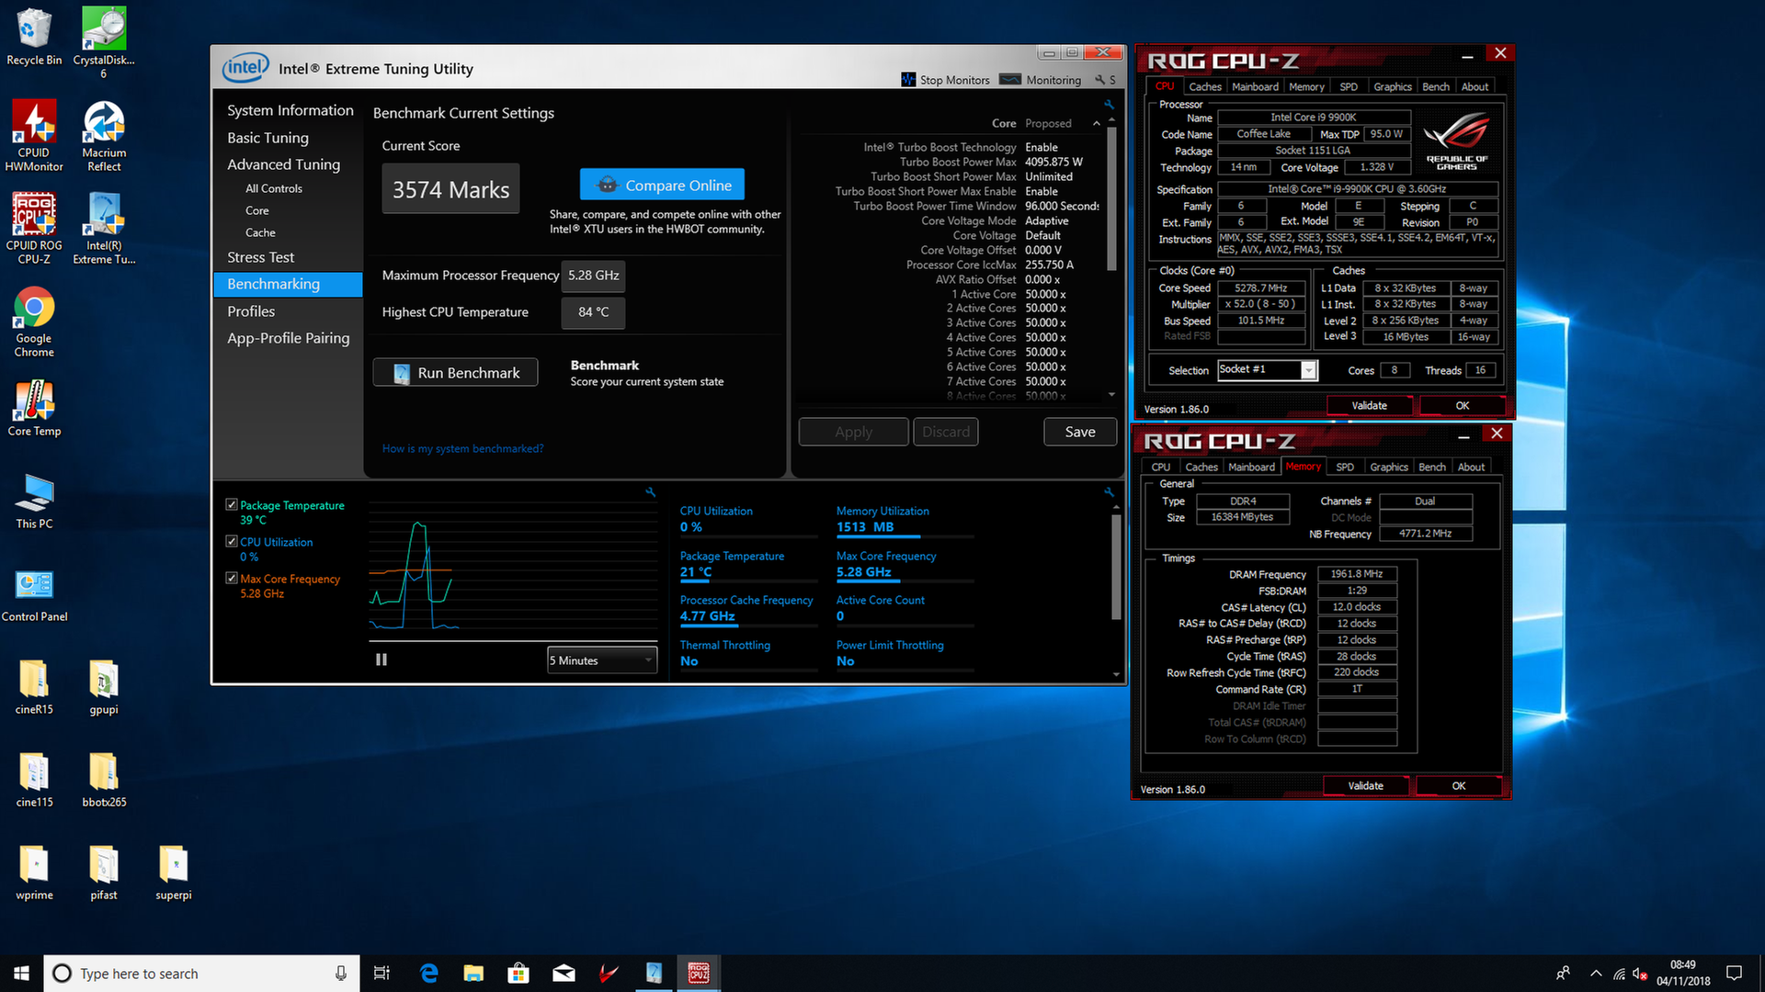The height and width of the screenshot is (992, 1765).
Task: Select Stress Test in XTU sidebar
Action: (x=260, y=257)
